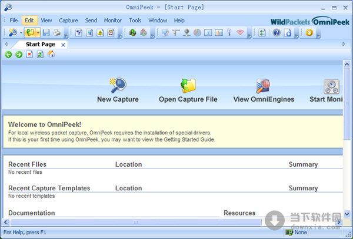
Task: Click the summation statistics toolbar icon
Action: click(208, 33)
